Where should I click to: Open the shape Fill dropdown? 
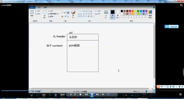point(98,14)
